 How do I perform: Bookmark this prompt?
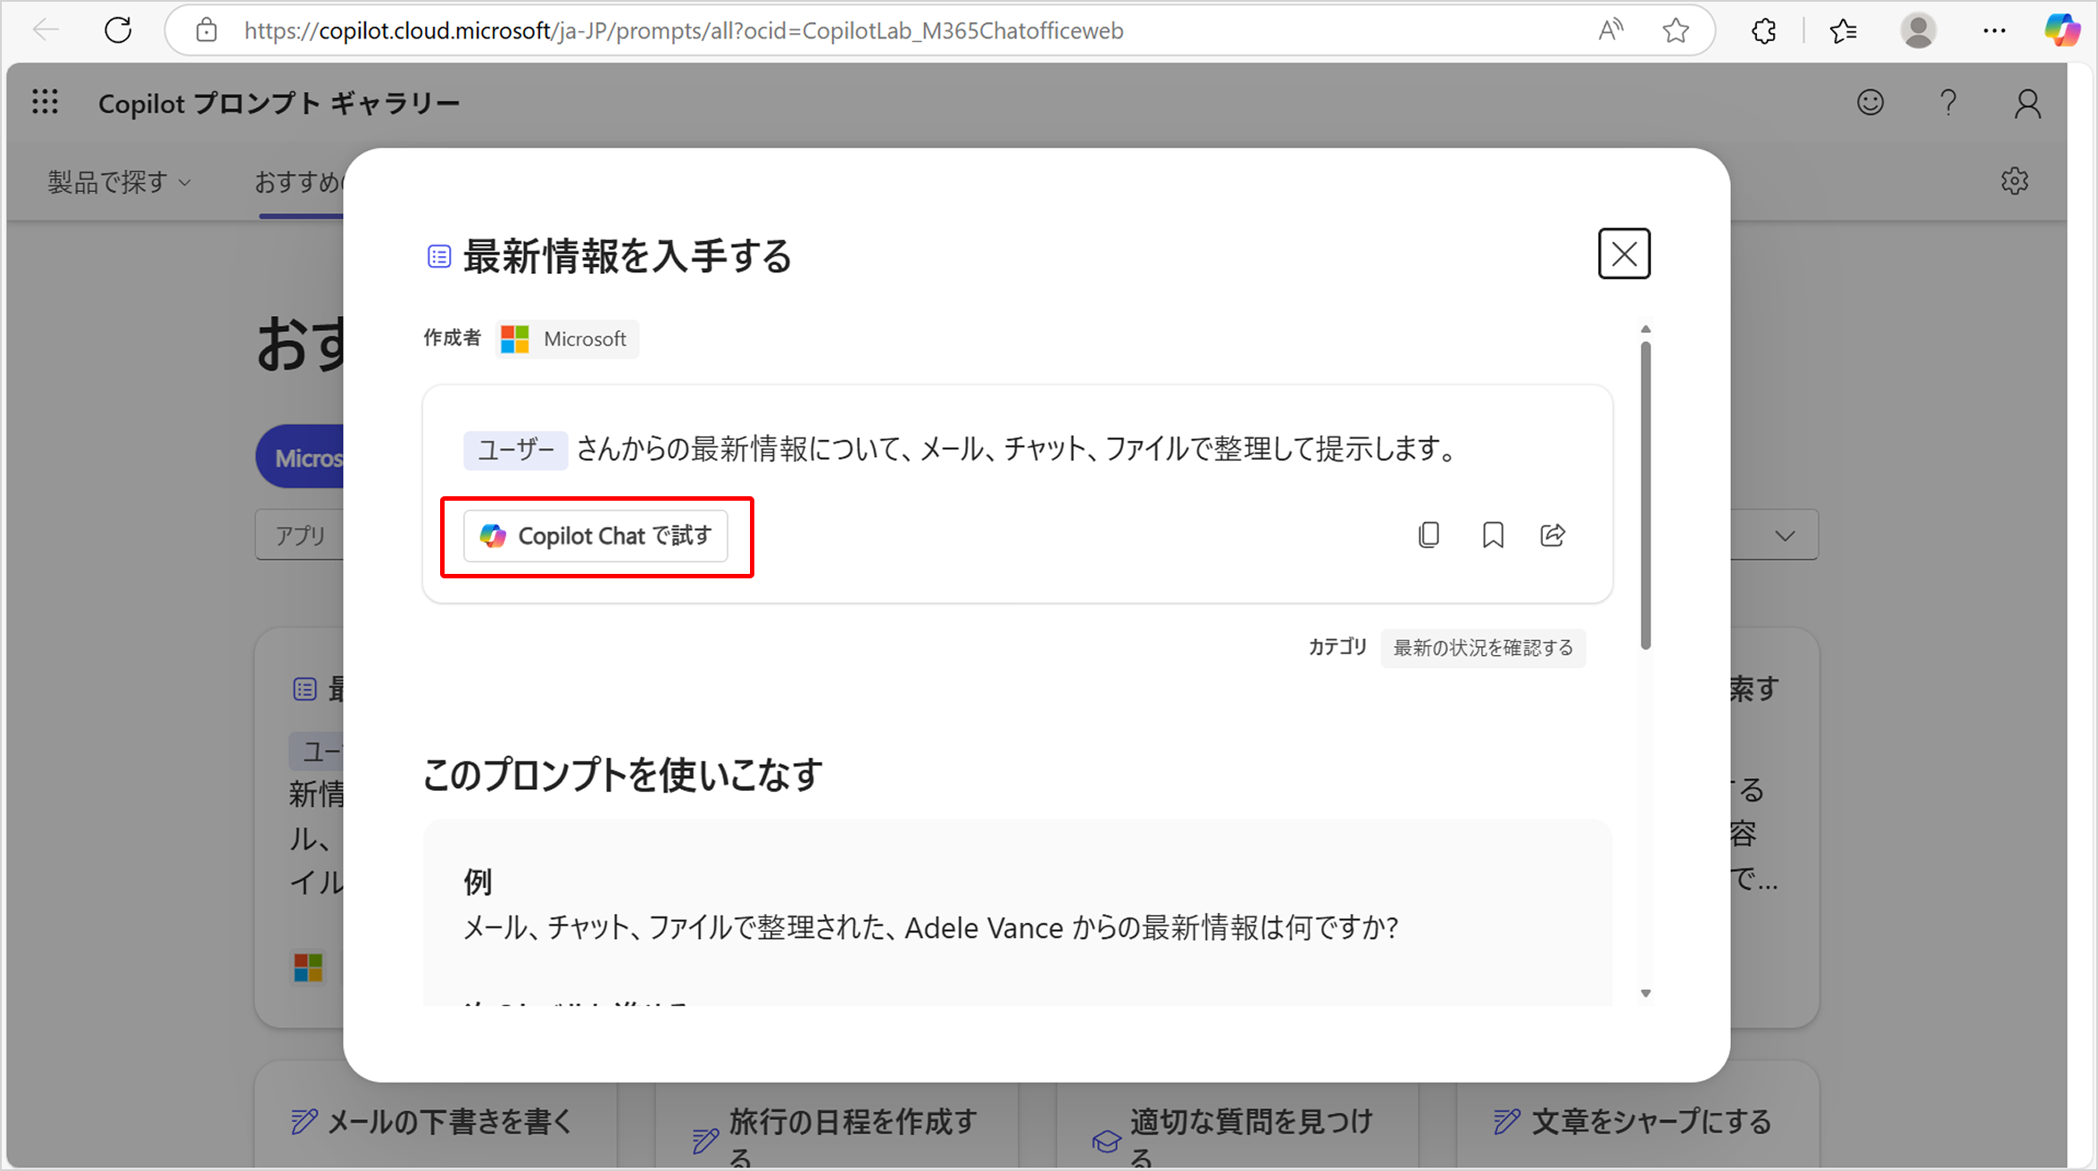[x=1492, y=535]
